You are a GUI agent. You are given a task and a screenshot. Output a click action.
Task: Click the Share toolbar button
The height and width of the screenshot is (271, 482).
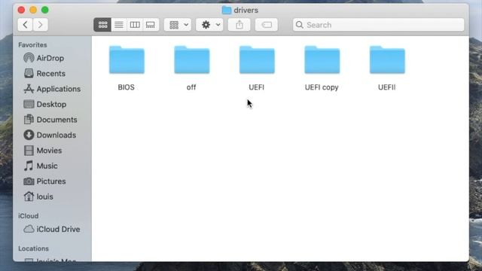click(239, 25)
